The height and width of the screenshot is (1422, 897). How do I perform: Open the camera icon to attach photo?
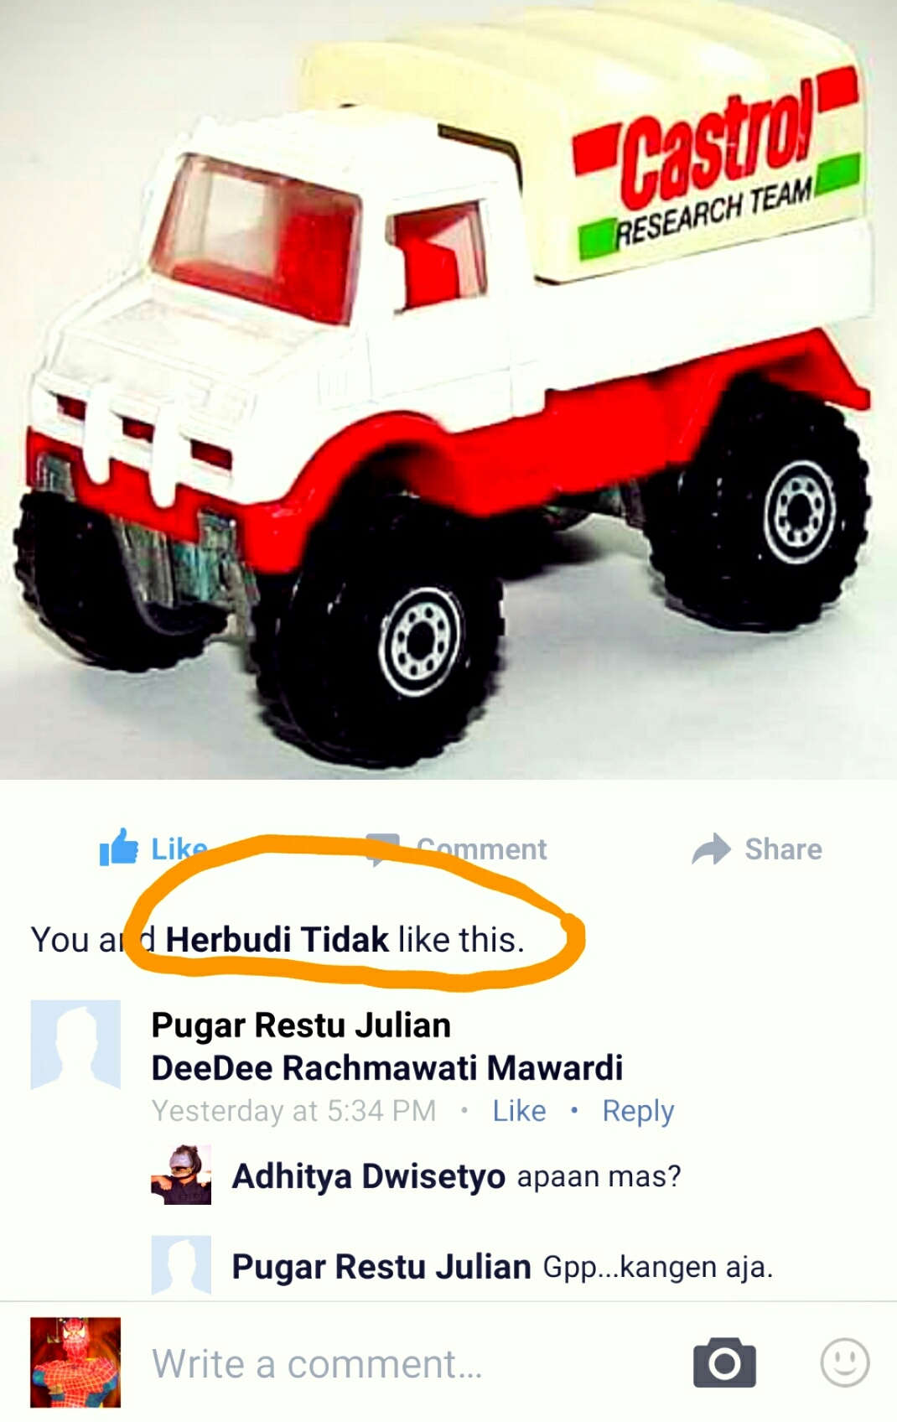[724, 1362]
